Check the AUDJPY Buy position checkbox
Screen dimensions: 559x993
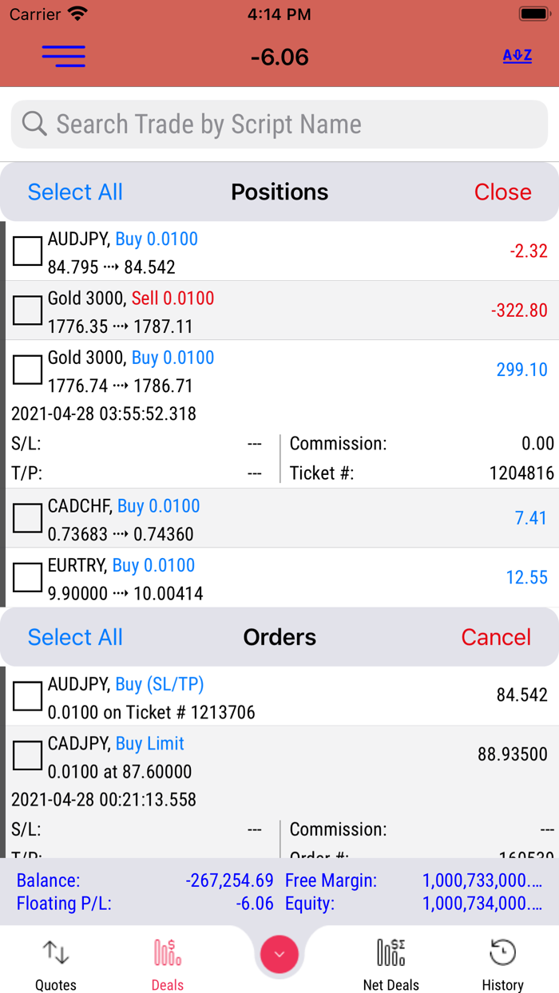pyautogui.click(x=27, y=251)
